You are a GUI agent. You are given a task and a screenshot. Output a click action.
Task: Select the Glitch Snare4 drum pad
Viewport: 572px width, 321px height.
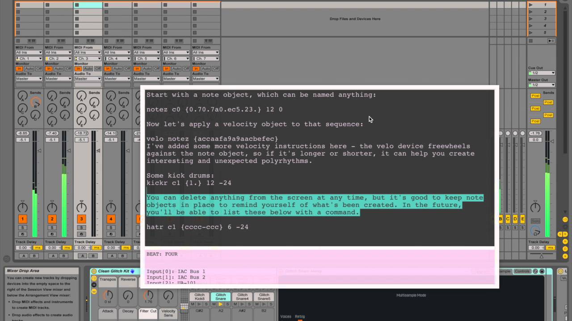242,297
